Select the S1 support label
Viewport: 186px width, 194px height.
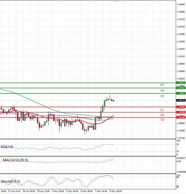162,110
